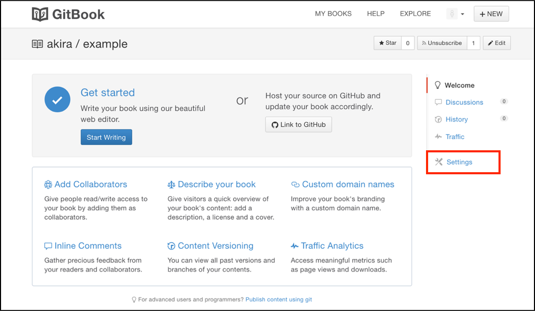
Task: Click the GitHub octocat icon
Action: click(275, 125)
